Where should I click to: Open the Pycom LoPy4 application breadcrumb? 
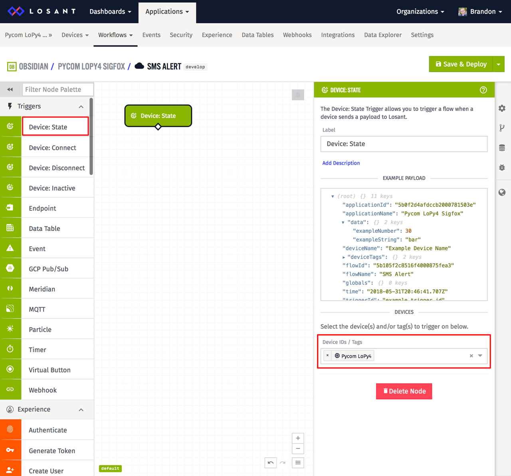point(28,35)
